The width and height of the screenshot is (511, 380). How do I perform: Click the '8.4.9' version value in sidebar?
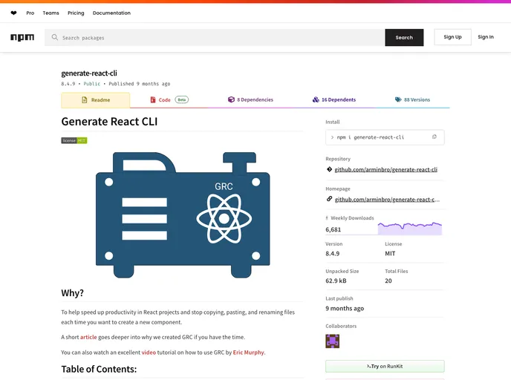click(x=333, y=253)
